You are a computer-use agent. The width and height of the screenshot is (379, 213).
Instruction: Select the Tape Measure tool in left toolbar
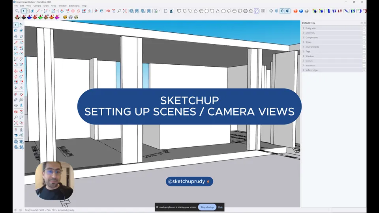[x=16, y=94]
